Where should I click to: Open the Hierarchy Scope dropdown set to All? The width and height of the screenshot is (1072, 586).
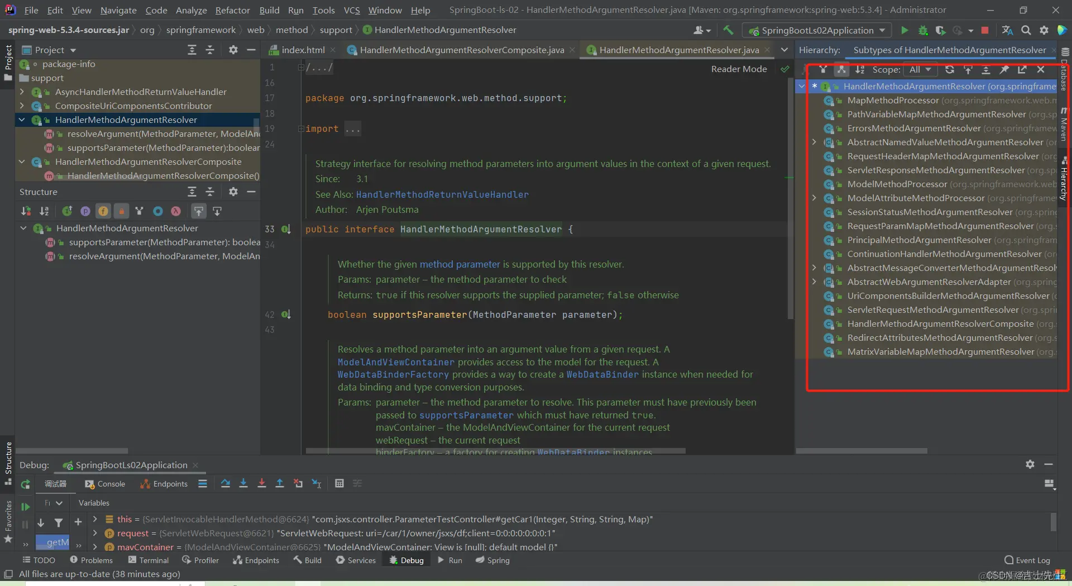click(920, 69)
